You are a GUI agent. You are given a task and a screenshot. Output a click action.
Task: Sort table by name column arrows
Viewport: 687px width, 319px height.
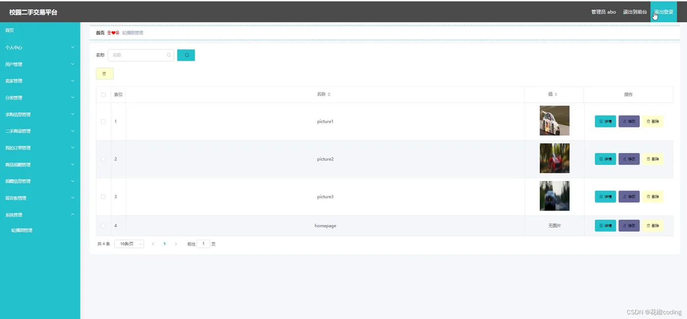329,94
